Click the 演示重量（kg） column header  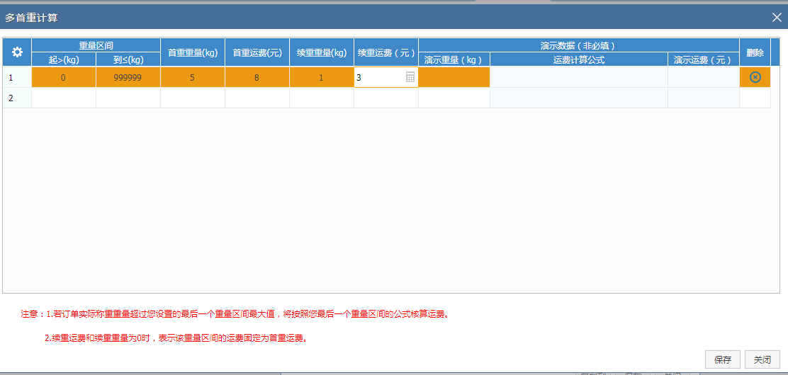pos(454,59)
